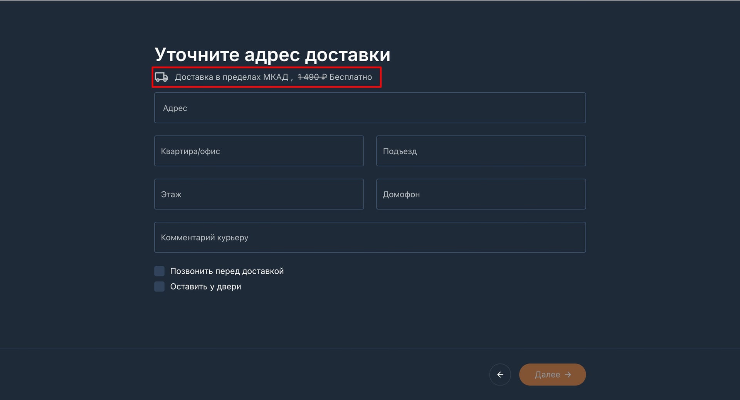Click into the Подъезд field
The width and height of the screenshot is (740, 400).
481,151
